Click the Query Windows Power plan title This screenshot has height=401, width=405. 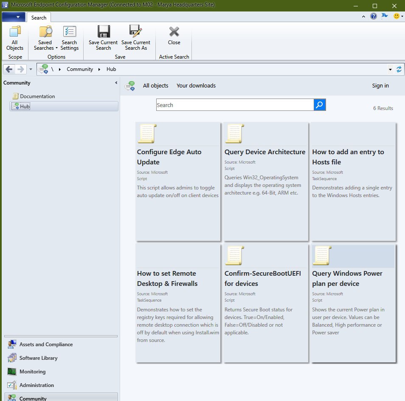(x=347, y=279)
